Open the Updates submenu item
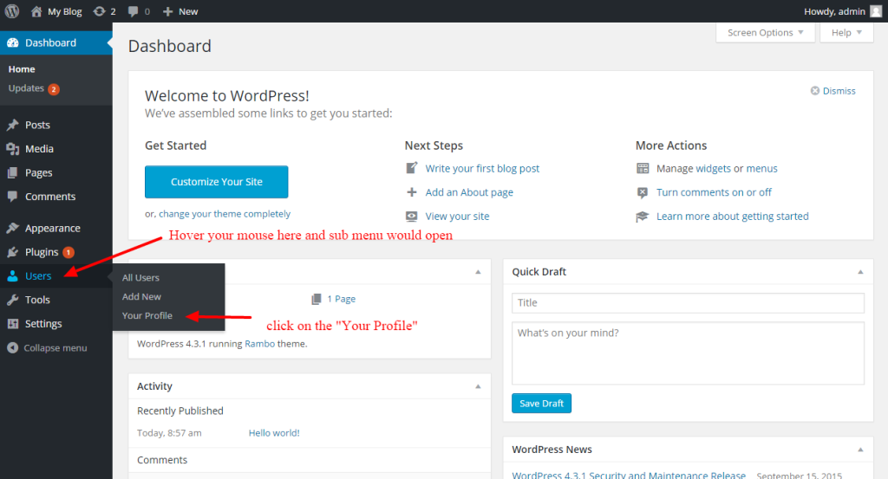Image resolution: width=888 pixels, height=479 pixels. 26,88
